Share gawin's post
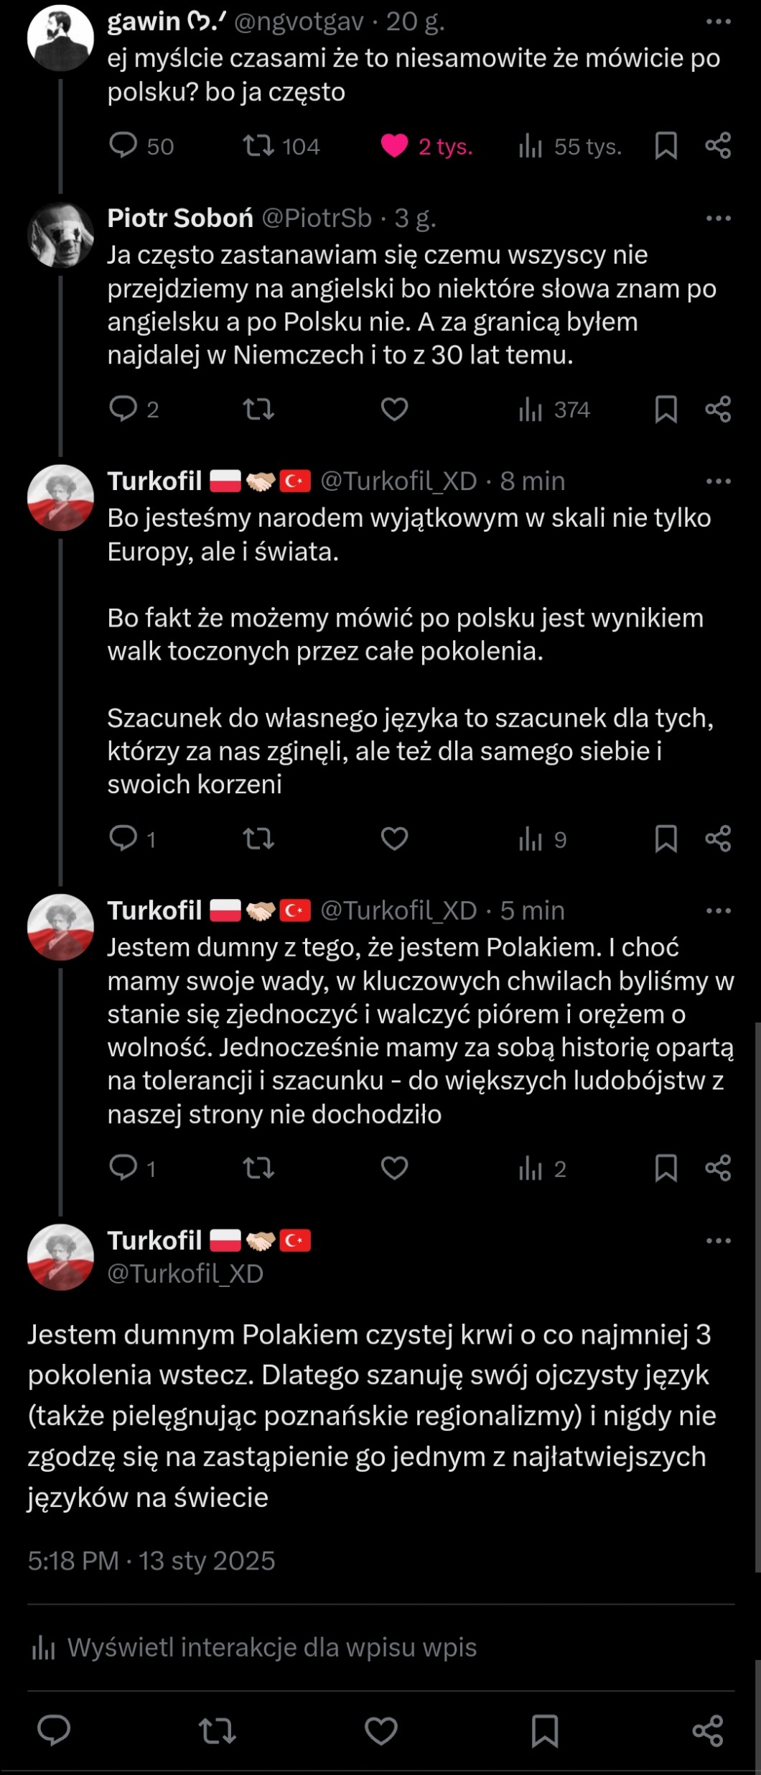The width and height of the screenshot is (761, 1775). click(x=718, y=146)
